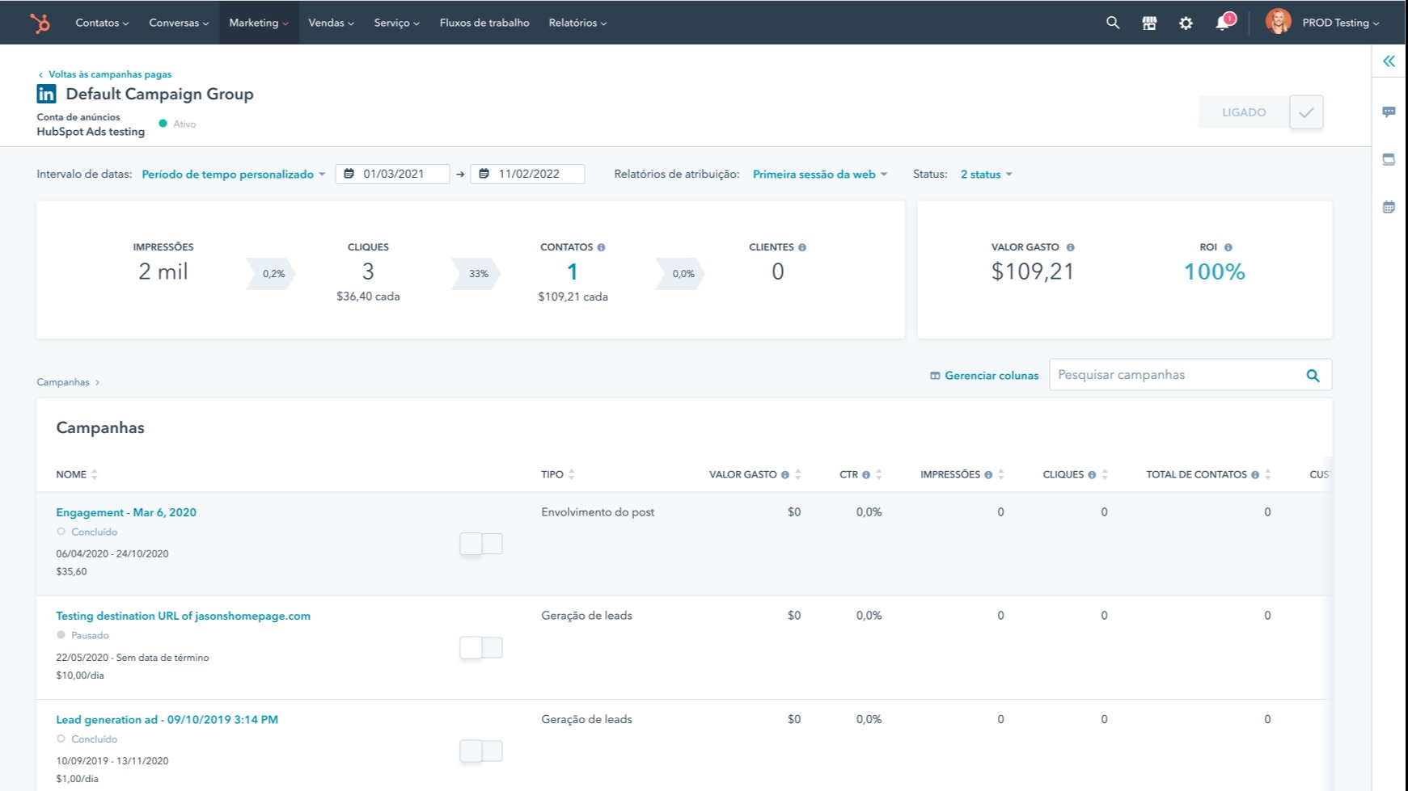Open the PROD Testing account menu
Viewport: 1408px width, 791px height.
(x=1340, y=23)
